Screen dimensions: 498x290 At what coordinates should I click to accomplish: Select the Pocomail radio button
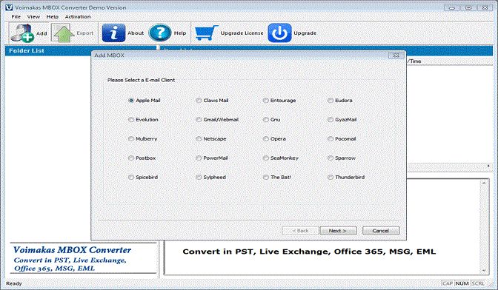coord(331,139)
